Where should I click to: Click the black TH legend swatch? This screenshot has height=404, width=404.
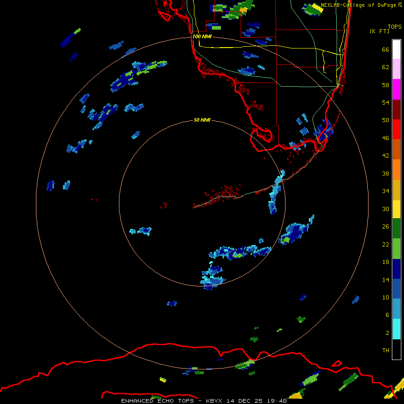(x=396, y=349)
